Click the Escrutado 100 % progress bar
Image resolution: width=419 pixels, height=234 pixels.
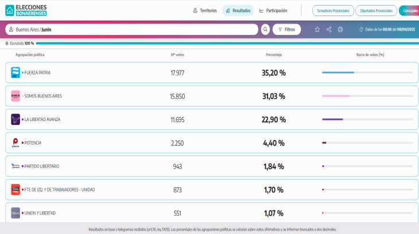(227, 43)
